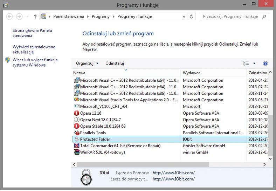Open Wyświetl zainstalowane aktualizacje link
Image resolution: width=276 pixels, height=191 pixels.
tap(34, 49)
